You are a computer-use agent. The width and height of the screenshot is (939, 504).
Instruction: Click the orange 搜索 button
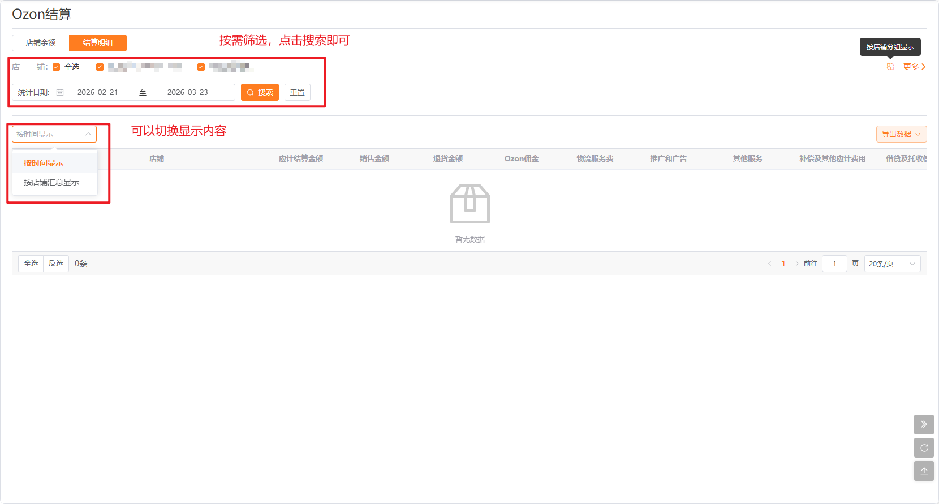pos(260,92)
